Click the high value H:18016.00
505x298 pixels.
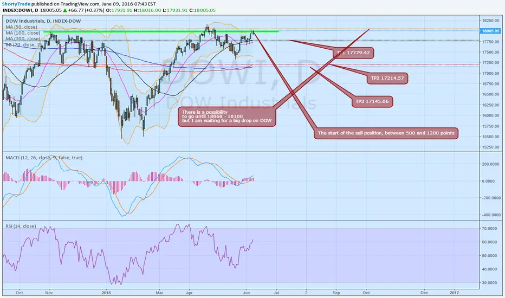pyautogui.click(x=147, y=10)
